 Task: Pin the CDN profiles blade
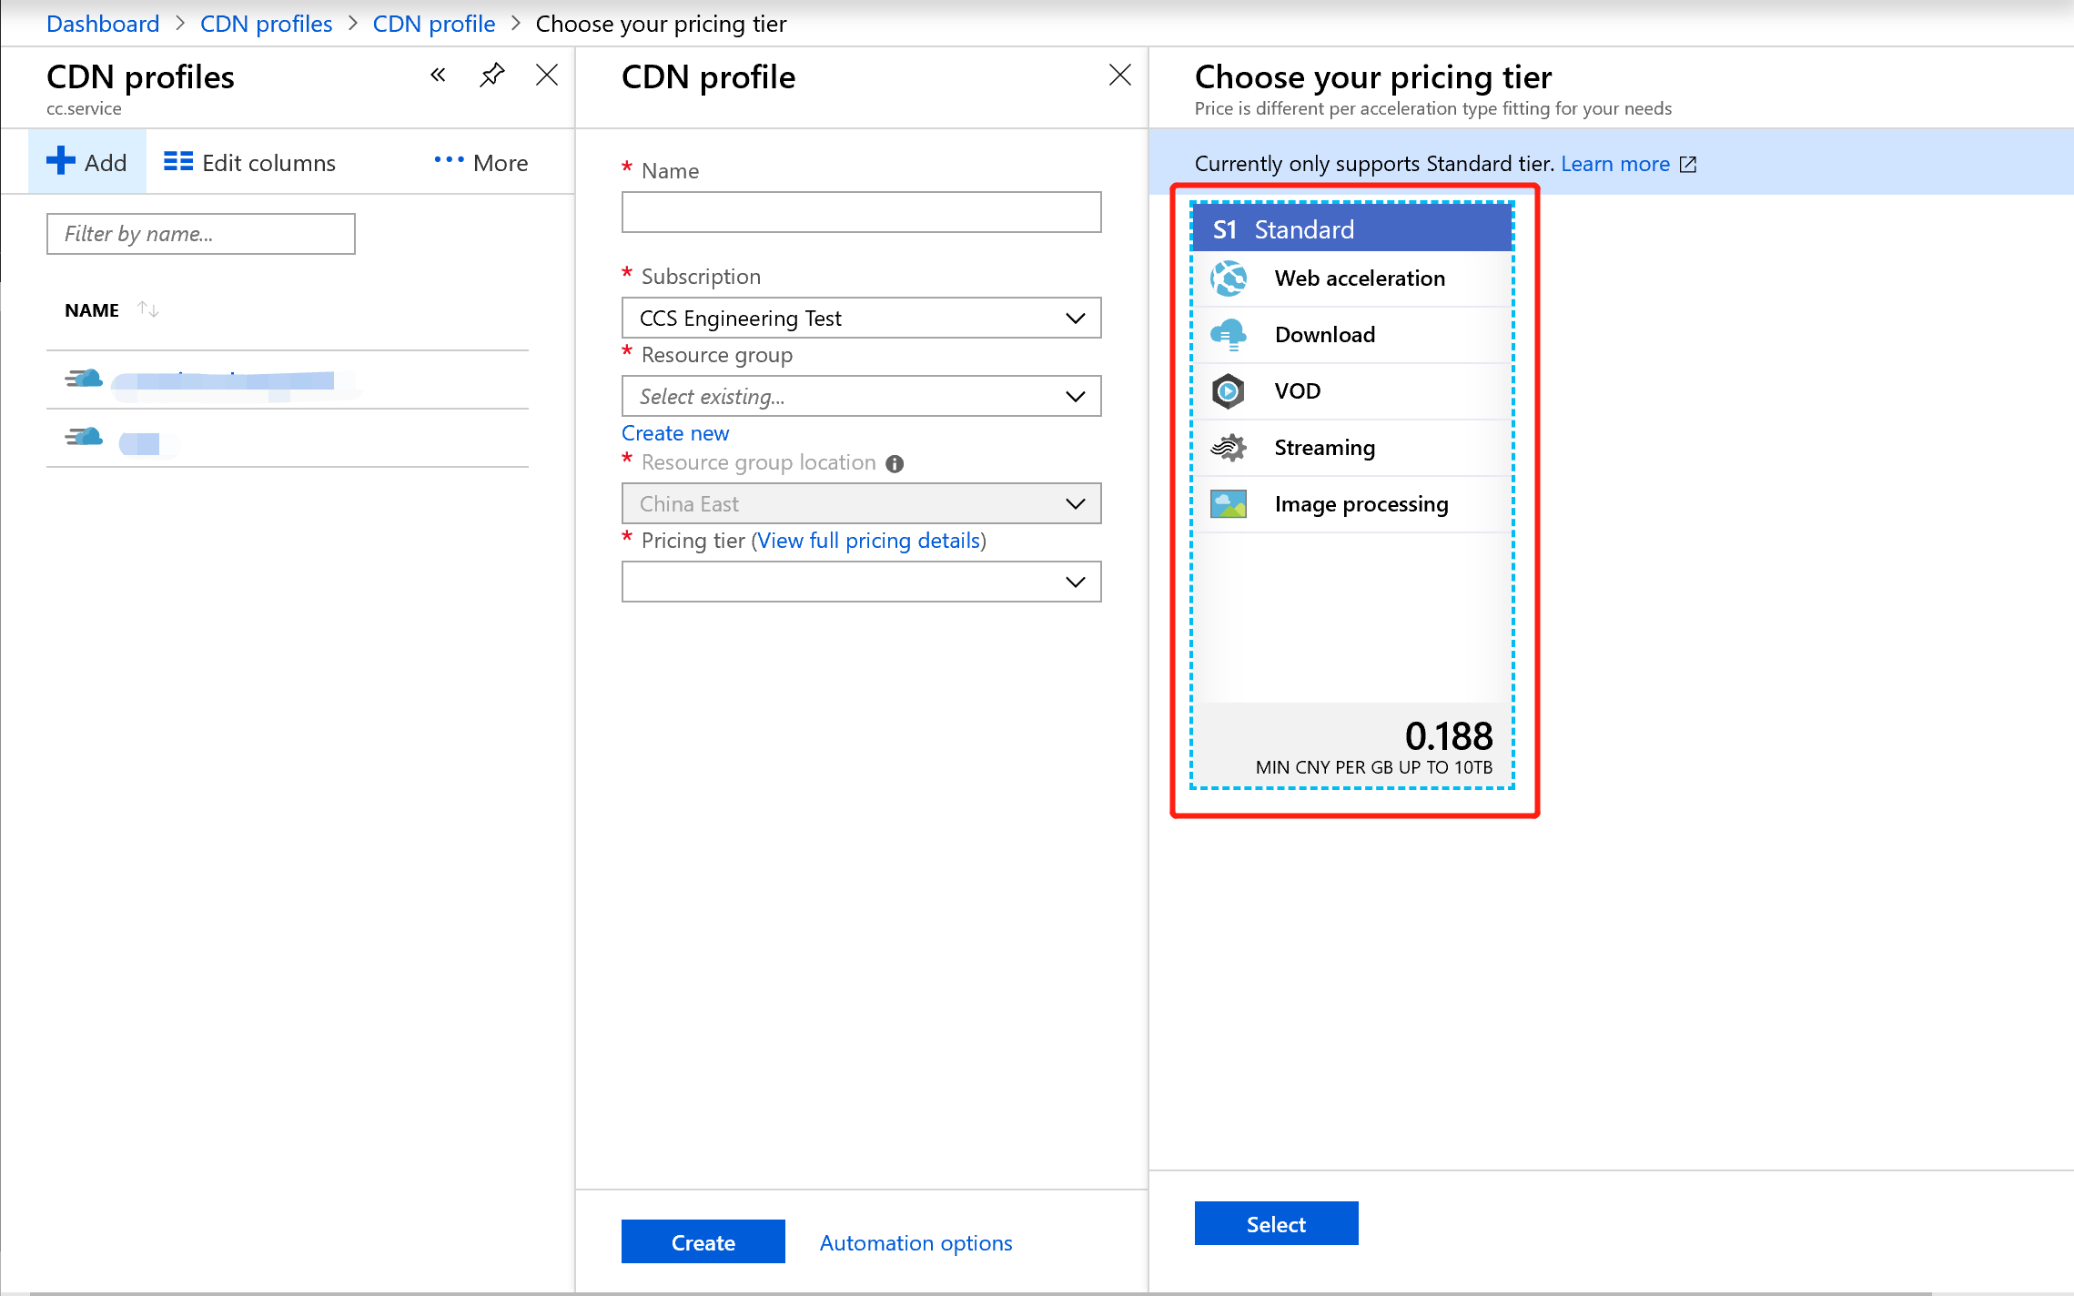coord(491,76)
